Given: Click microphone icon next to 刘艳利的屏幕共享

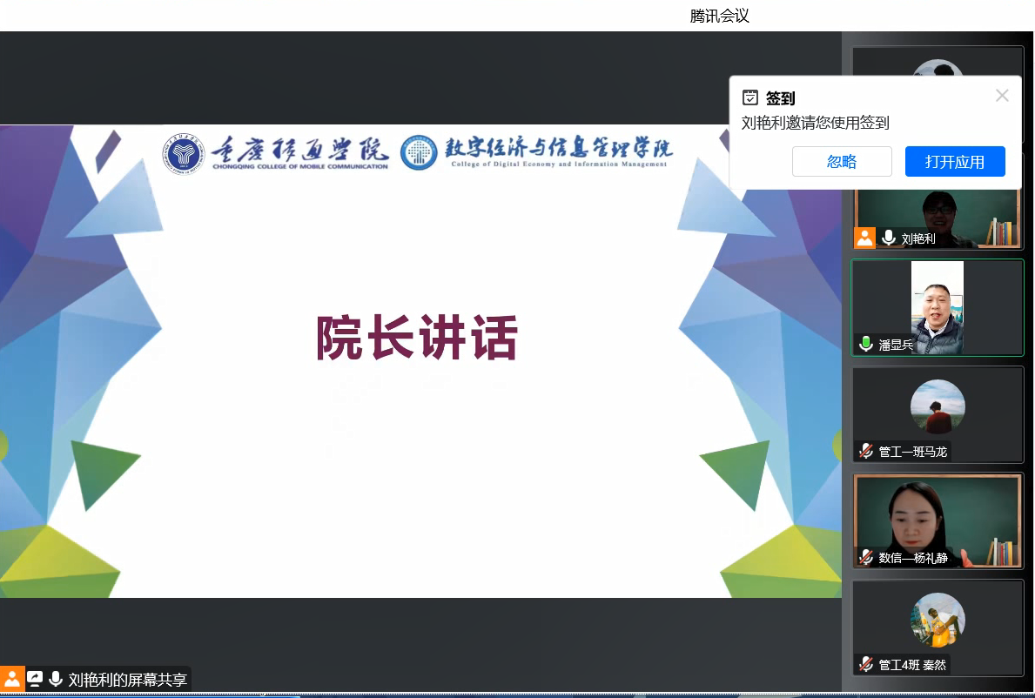Looking at the screenshot, I should pyautogui.click(x=56, y=679).
